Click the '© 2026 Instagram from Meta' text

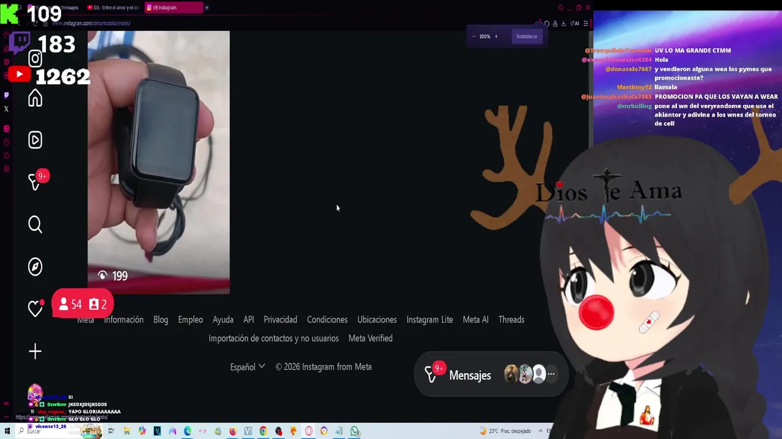tap(323, 366)
